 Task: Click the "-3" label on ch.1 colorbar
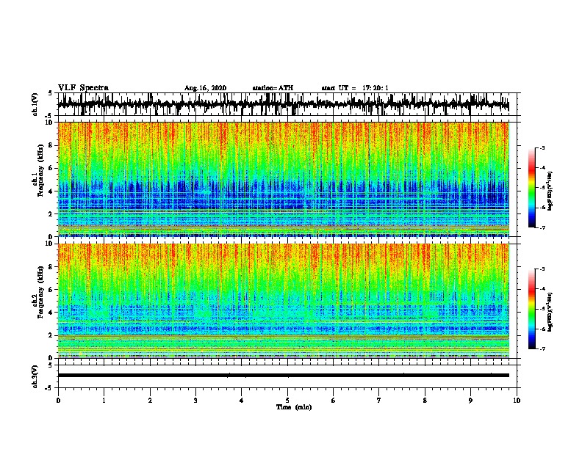coord(542,148)
